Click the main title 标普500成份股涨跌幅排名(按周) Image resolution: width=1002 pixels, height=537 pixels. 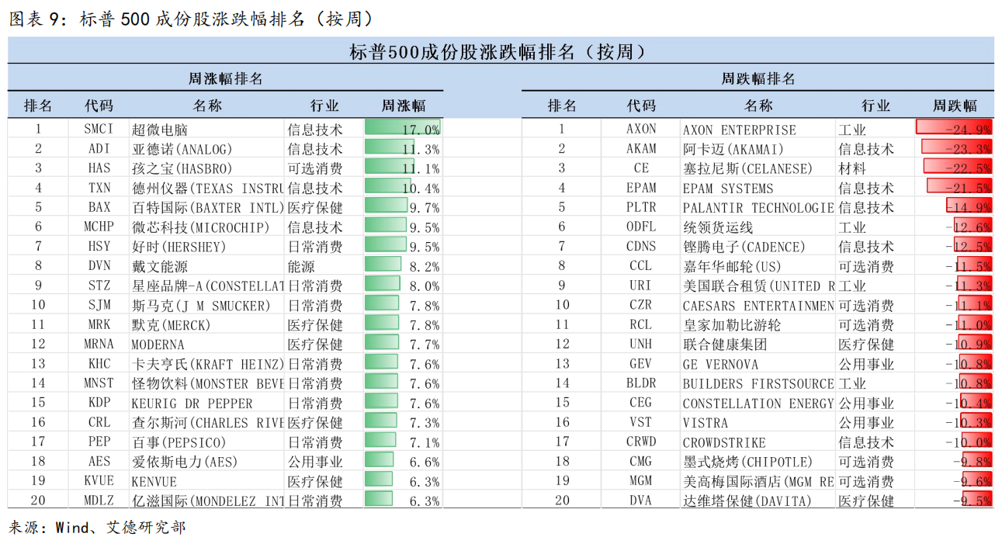point(497,52)
